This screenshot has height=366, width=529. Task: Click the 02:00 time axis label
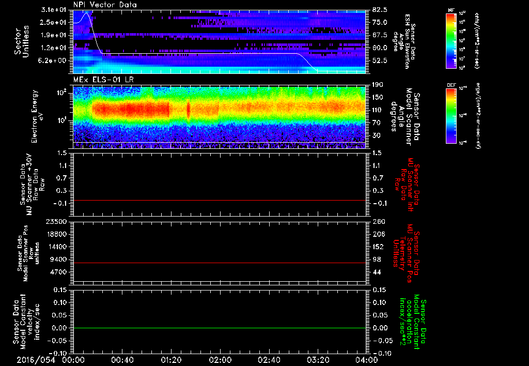[220, 360]
